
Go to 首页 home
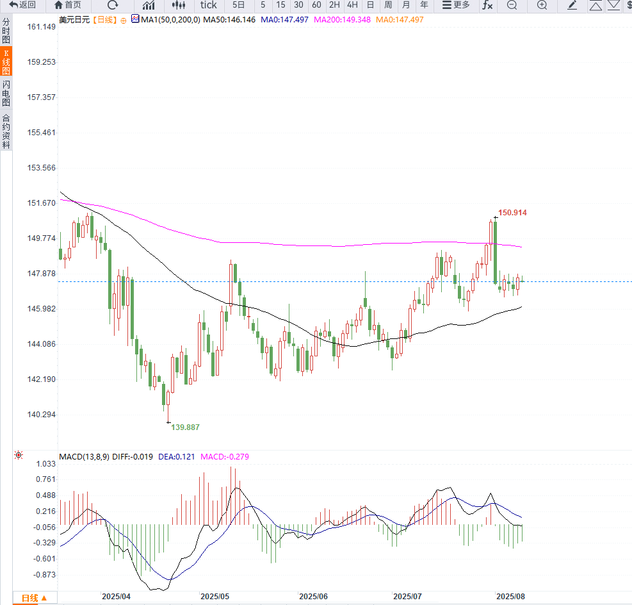coord(68,5)
